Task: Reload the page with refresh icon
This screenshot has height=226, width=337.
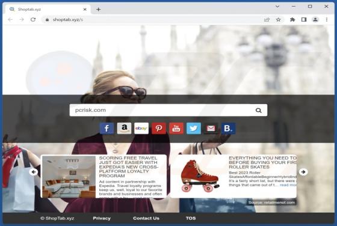Action: 33,19
